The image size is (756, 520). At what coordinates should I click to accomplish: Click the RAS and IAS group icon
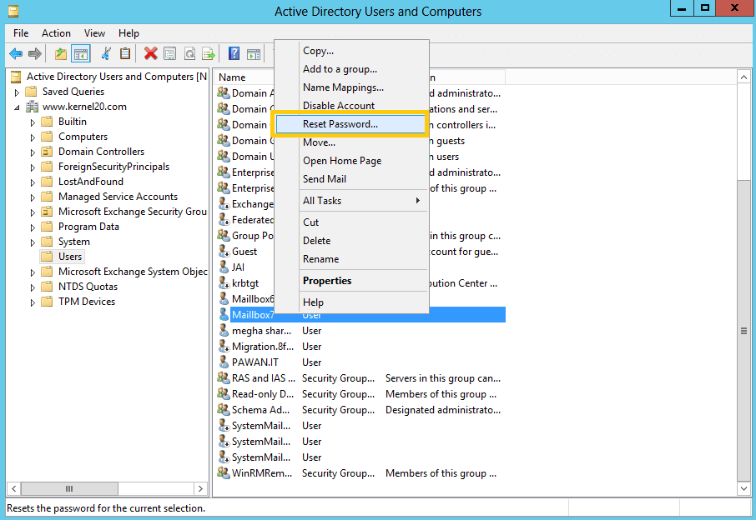coord(224,377)
